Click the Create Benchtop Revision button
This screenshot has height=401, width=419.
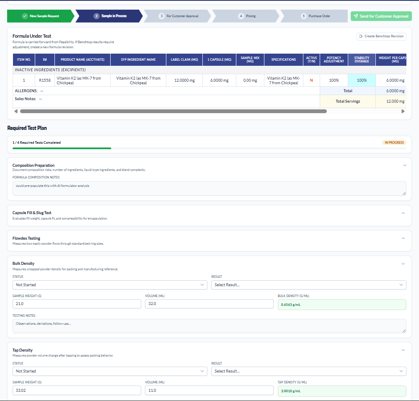381,36
